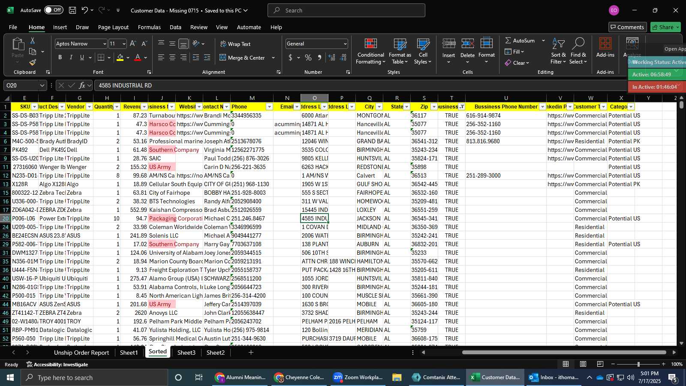Switch to the Formulas ribbon tab
The width and height of the screenshot is (686, 386).
(x=149, y=27)
